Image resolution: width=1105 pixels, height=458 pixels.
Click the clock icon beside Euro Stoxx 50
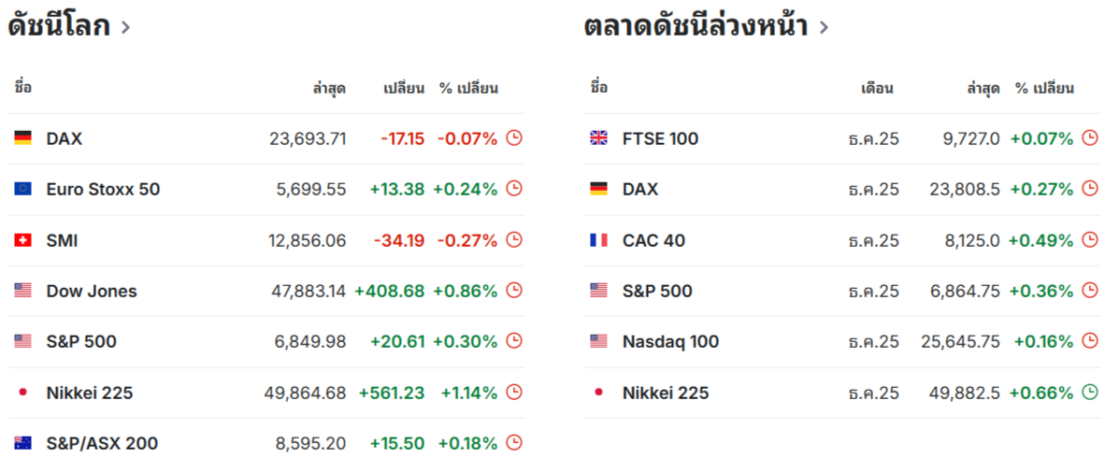point(514,189)
